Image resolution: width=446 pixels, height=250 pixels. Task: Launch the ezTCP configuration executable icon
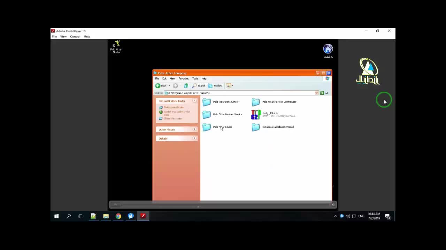[x=256, y=115]
